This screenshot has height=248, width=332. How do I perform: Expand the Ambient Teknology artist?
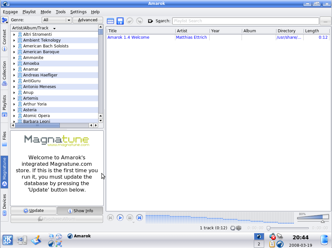point(14,40)
